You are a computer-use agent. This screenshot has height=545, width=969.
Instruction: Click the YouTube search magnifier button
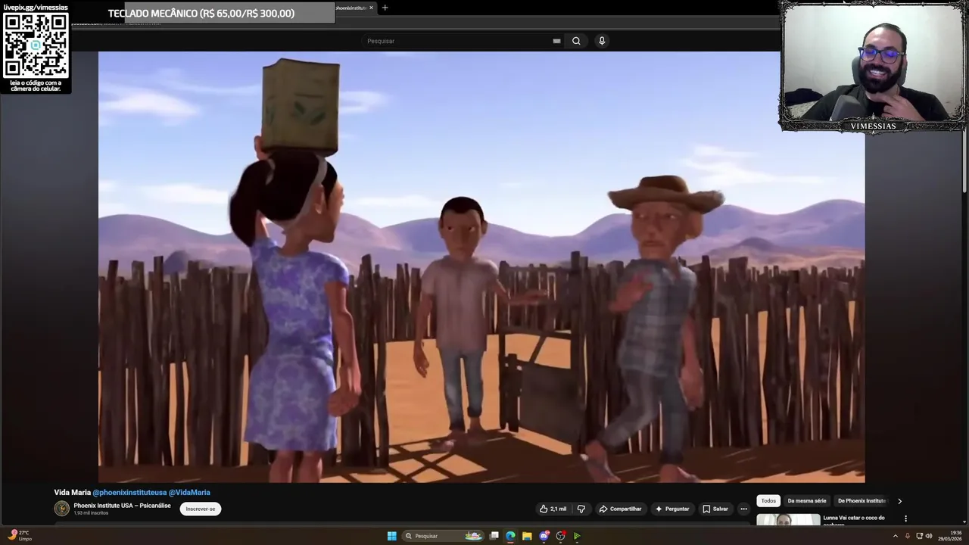pyautogui.click(x=576, y=41)
